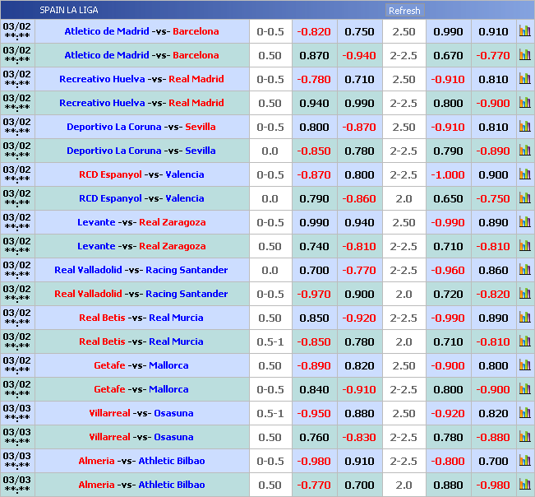This screenshot has height=497, width=535.
Task: Click the 0.650 odds in Espanyol vs Valencia row
Action: coord(448,198)
